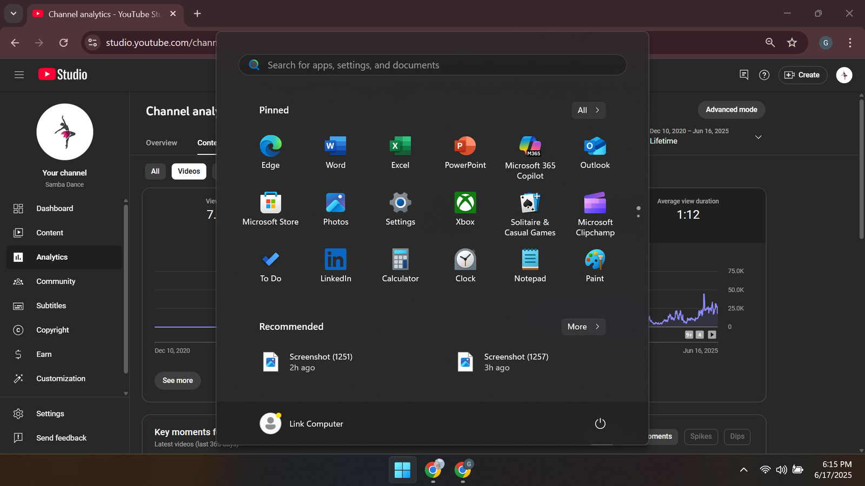865x486 pixels.
Task: Launch the Calculator app
Action: (400, 266)
